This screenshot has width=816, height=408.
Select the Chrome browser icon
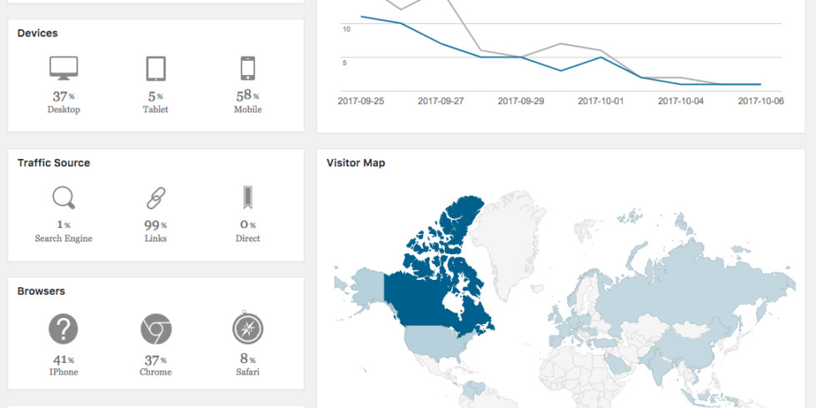pyautogui.click(x=156, y=329)
